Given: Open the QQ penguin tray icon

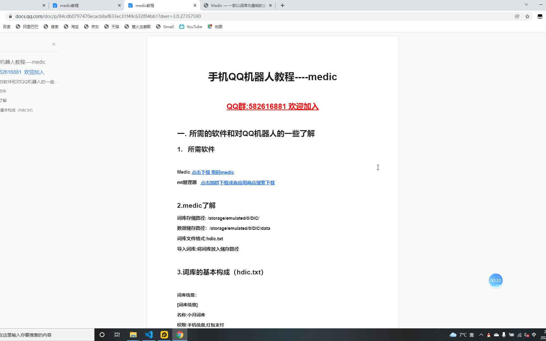Looking at the screenshot, I should [x=488, y=335].
